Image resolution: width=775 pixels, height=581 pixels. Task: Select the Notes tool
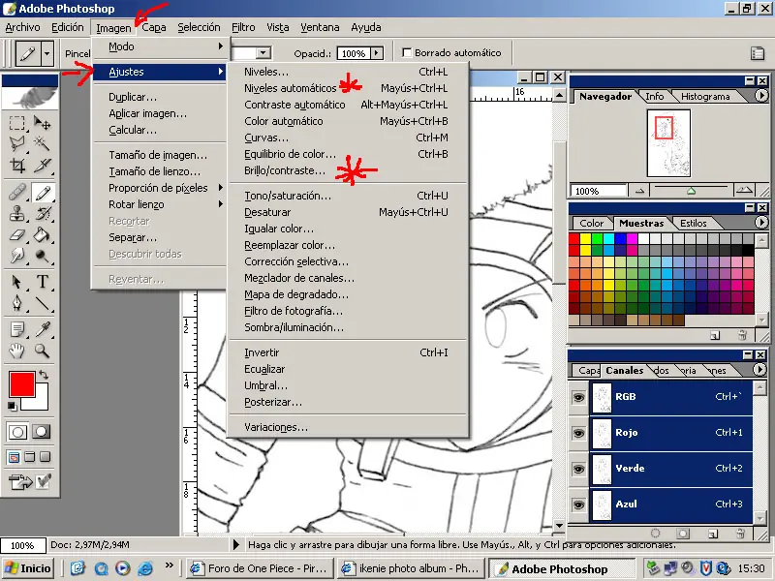[x=17, y=329]
